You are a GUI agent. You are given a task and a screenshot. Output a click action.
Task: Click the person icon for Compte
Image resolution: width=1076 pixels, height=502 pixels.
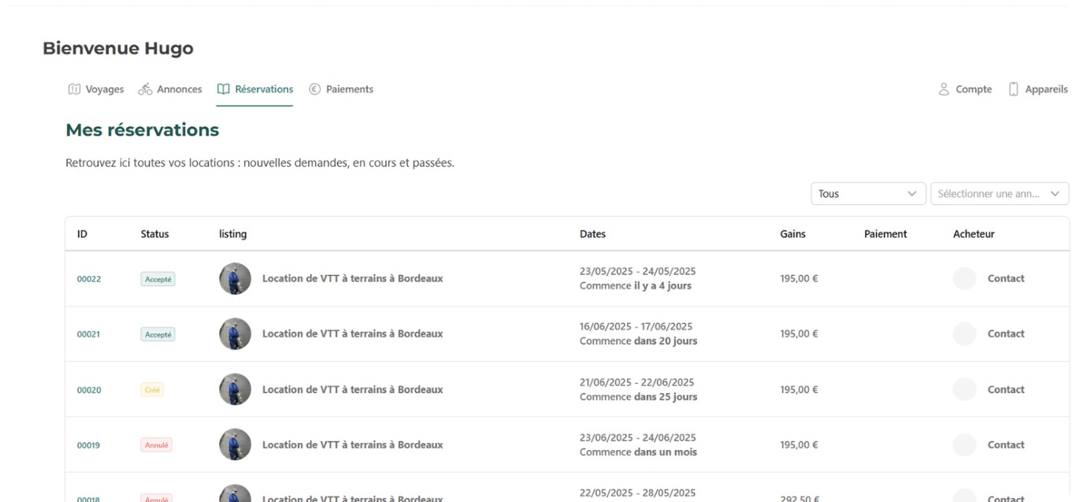[944, 90]
